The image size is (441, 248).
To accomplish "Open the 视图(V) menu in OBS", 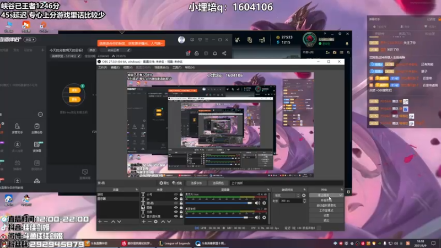I will [128, 67].
